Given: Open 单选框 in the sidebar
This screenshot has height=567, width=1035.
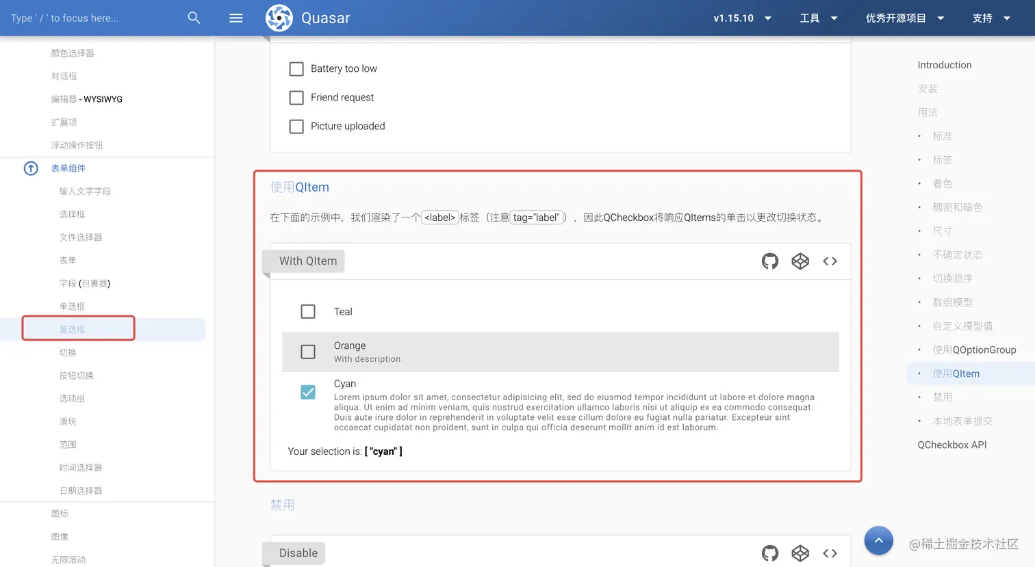Looking at the screenshot, I should pyautogui.click(x=73, y=306).
